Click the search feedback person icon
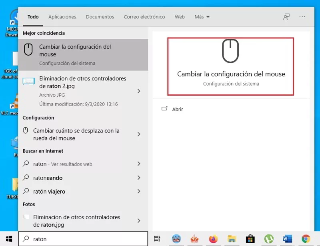 (286, 16)
